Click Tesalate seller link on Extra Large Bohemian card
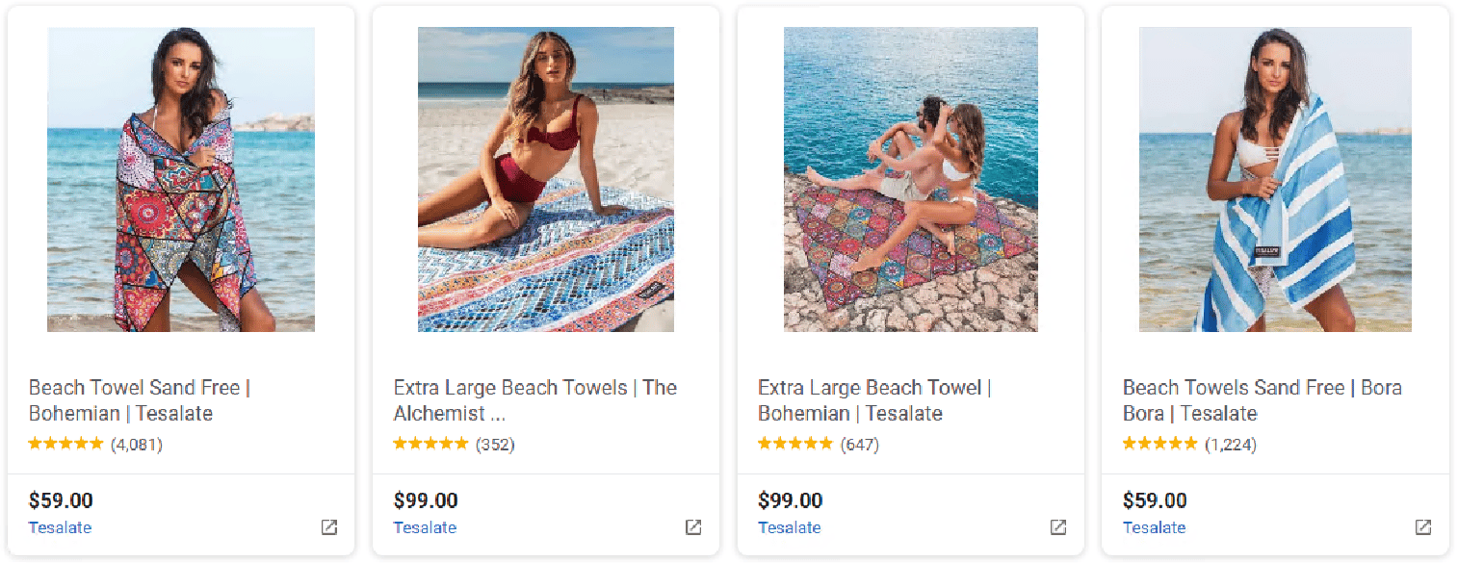1458x563 pixels. click(790, 527)
